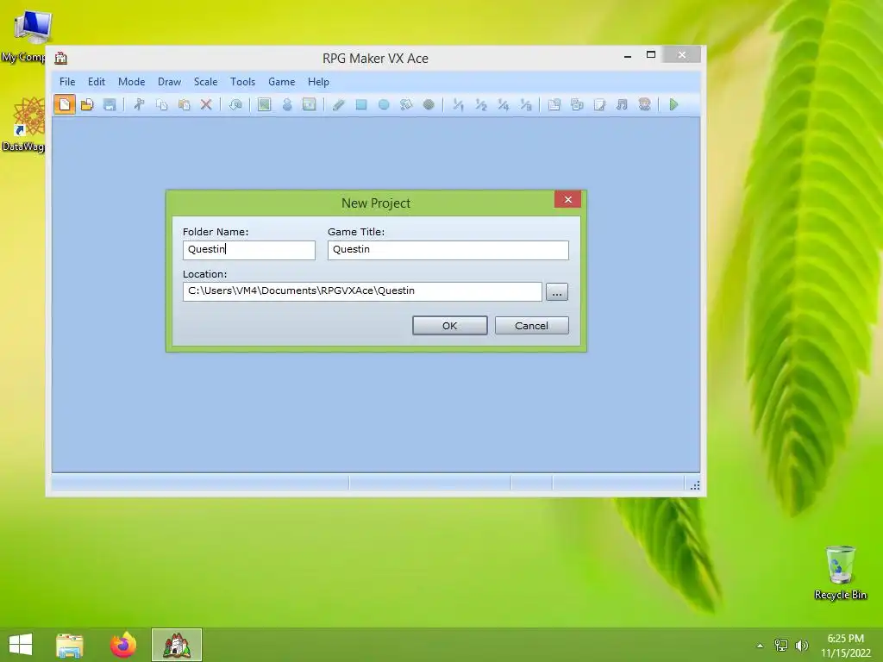Open the Mode menu
This screenshot has height=662, width=883.
[131, 82]
